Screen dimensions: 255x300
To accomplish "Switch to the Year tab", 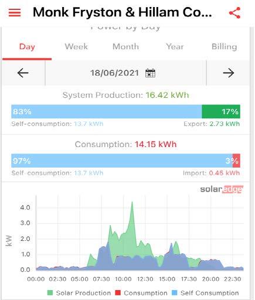I will pyautogui.click(x=175, y=47).
